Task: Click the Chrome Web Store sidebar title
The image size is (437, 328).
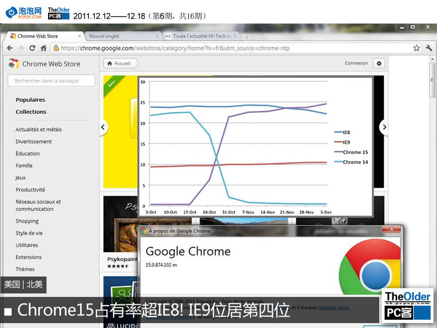Action: click(51, 64)
